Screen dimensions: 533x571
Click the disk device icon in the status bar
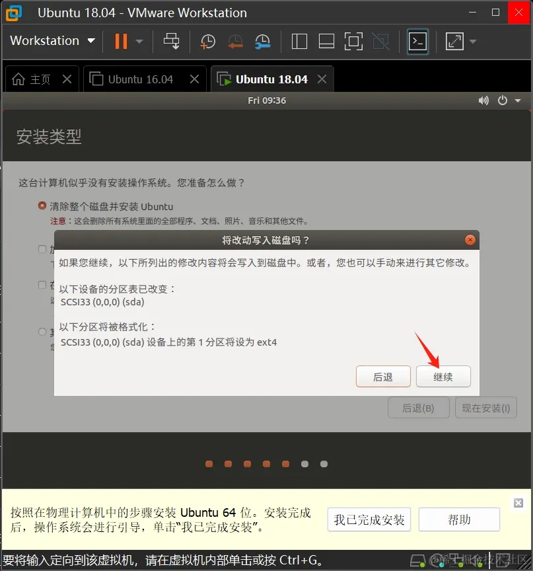tap(418, 561)
